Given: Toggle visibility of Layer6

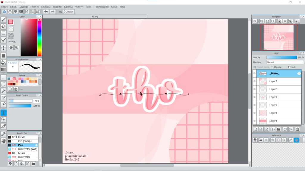Looking at the screenshot, I should coord(254,89).
